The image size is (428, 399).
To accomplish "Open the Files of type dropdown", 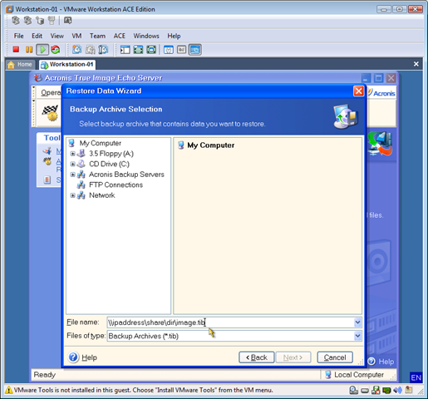I will 357,336.
